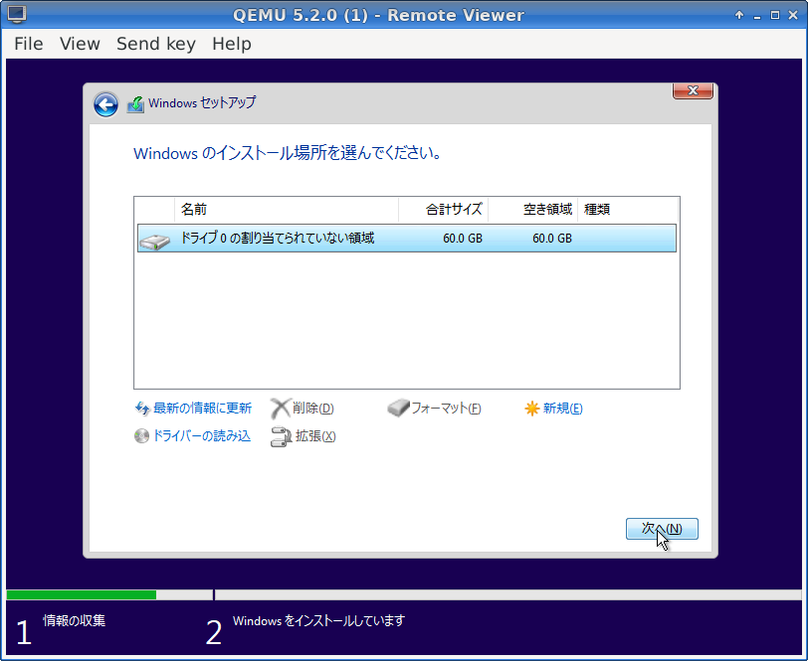
Task: Click the format drive icon beside フォーマット
Action: tap(398, 409)
